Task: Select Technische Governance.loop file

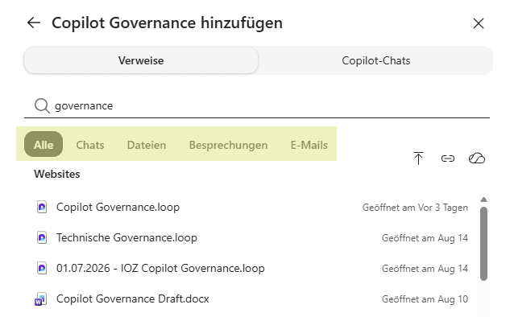Action: click(x=251, y=238)
